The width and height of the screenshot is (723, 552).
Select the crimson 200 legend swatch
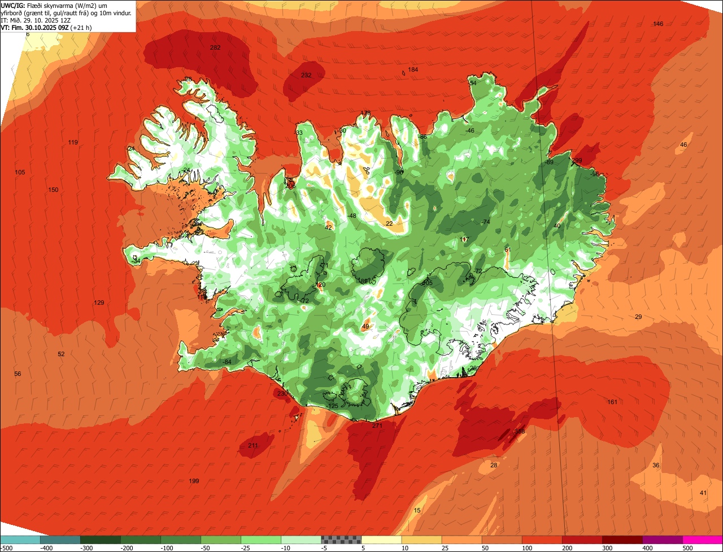coord(582,540)
